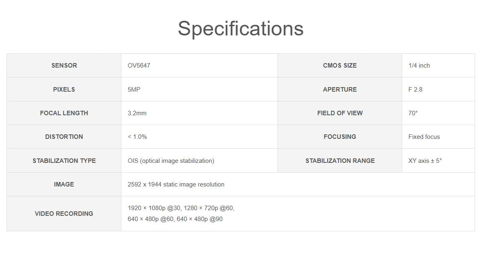Select the 5MP pixels value
The image size is (482, 261).
[134, 90]
